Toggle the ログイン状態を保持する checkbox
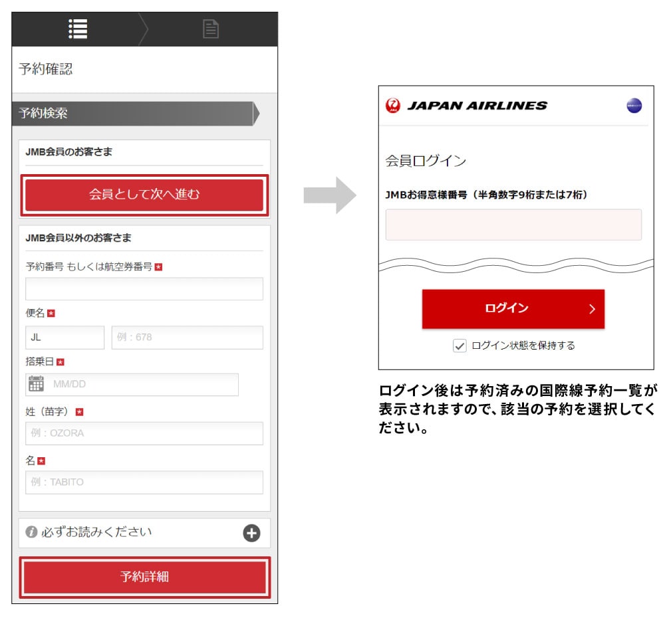Screen dimensions: 665x618 click(459, 346)
